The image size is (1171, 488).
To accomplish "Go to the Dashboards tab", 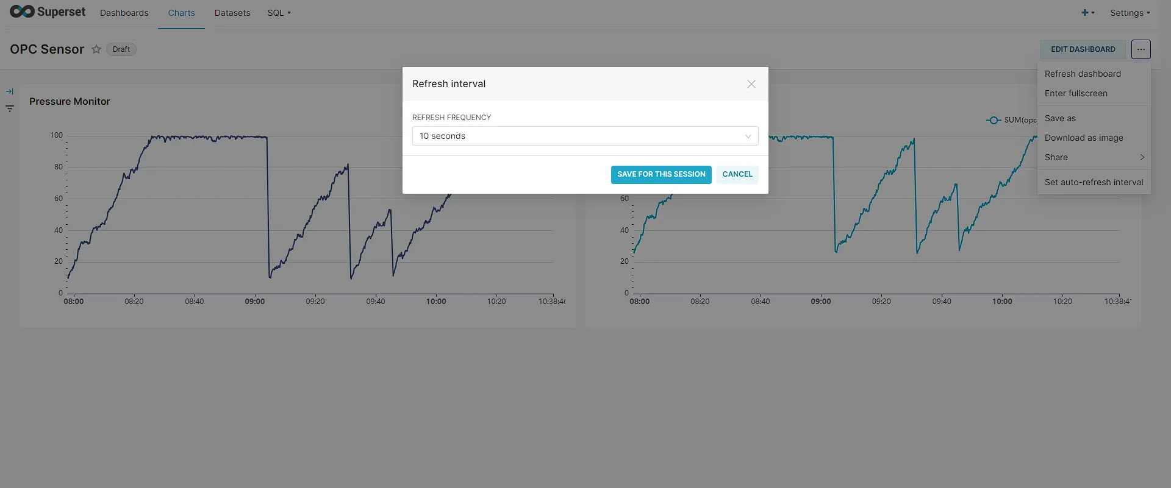I will (x=124, y=13).
